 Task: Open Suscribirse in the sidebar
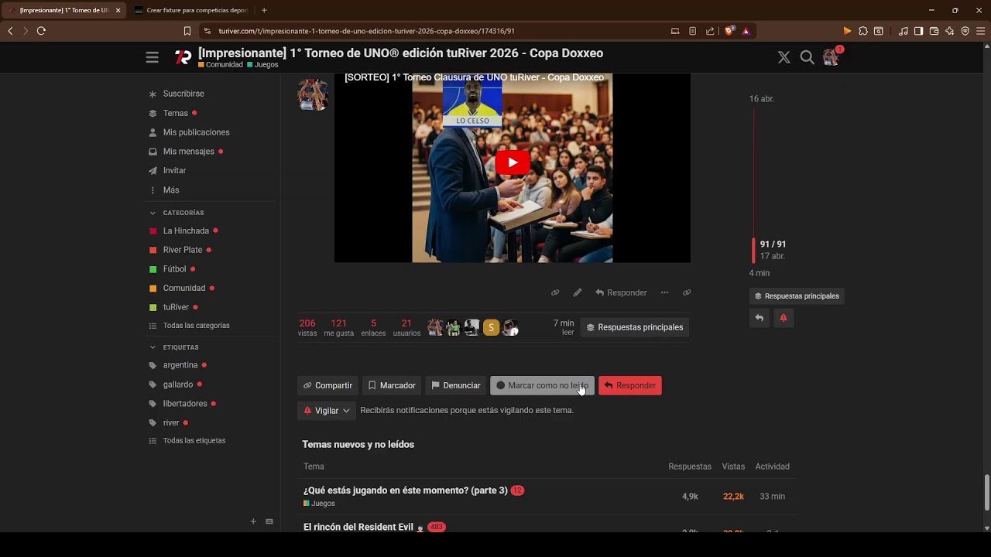pos(183,94)
